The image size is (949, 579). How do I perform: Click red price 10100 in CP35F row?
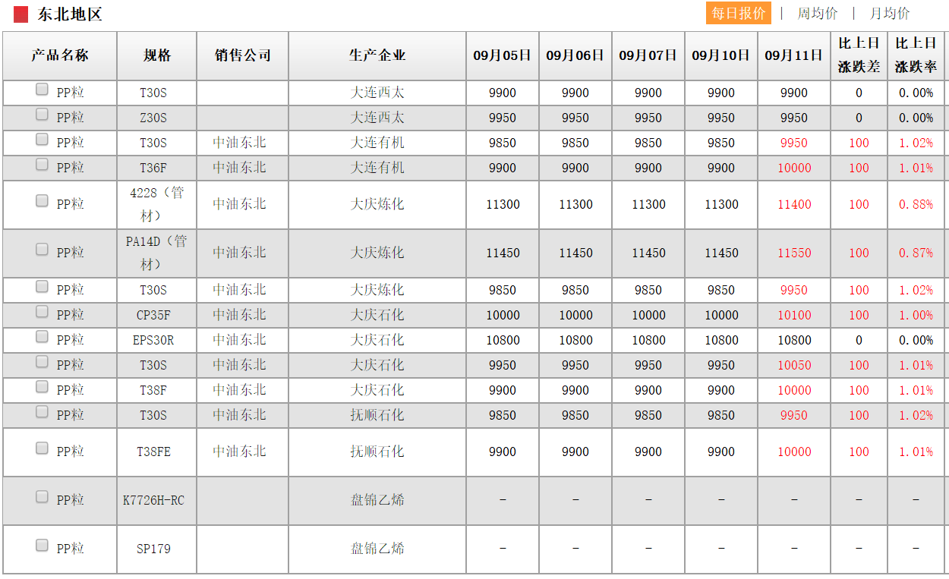coord(794,316)
